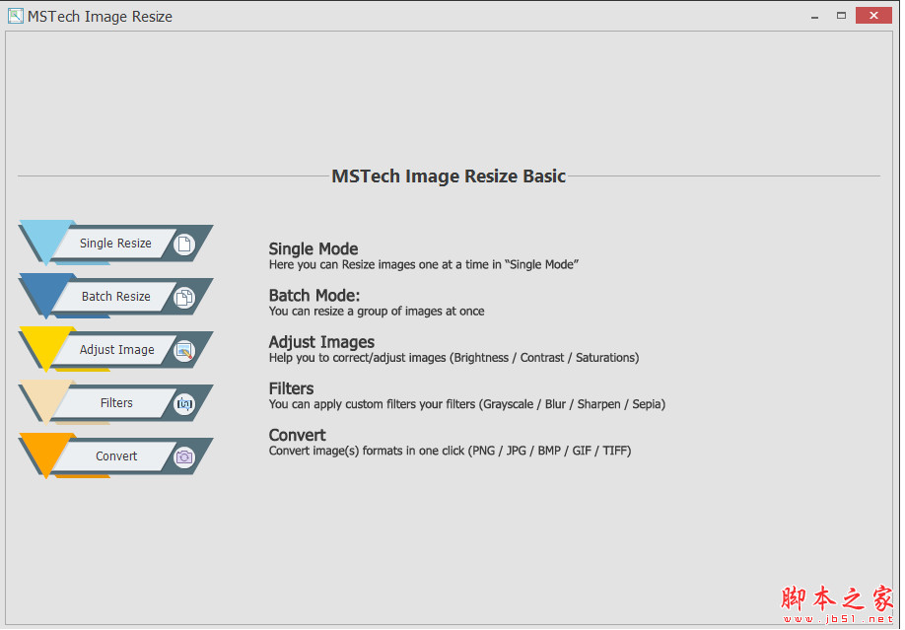Open the Convert tool
Screen dimensions: 905x630
point(115,455)
